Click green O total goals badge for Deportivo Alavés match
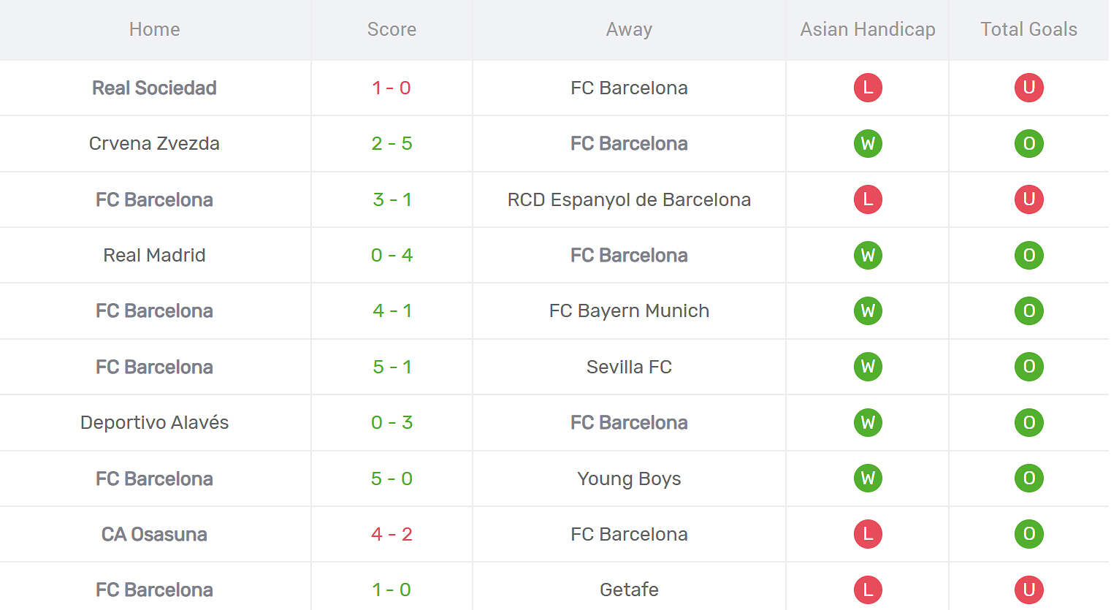The image size is (1111, 610). tap(1028, 423)
